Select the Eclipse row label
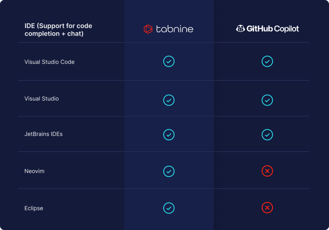Screen dimensions: 329x230 tap(34, 208)
